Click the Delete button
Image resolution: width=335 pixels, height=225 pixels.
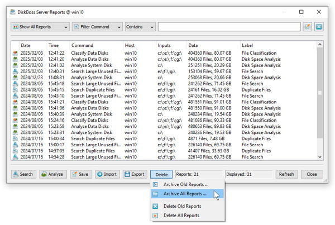pyautogui.click(x=161, y=174)
